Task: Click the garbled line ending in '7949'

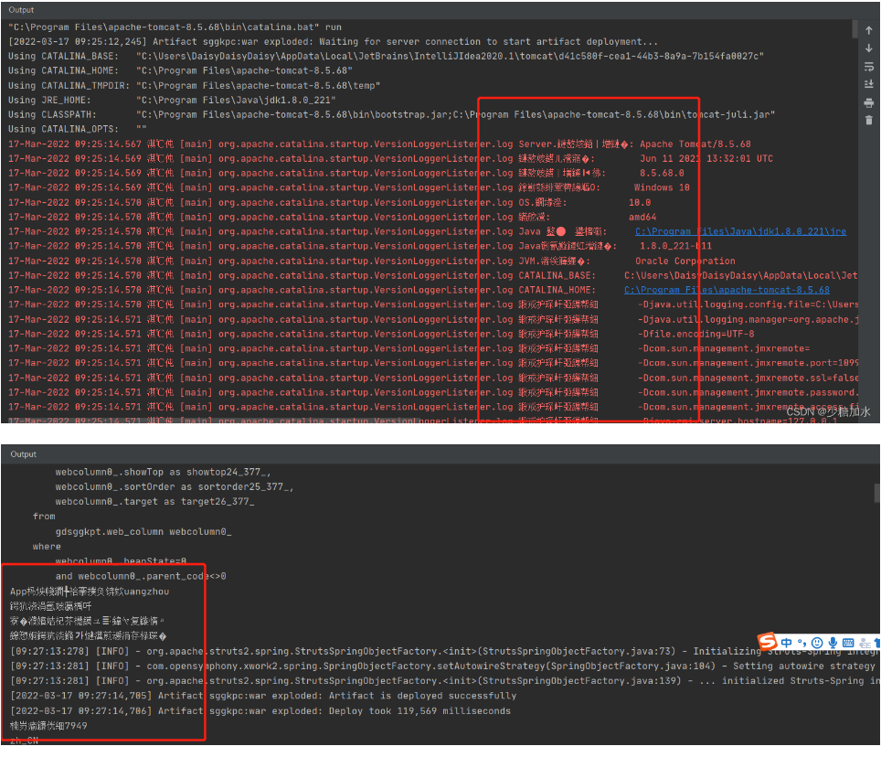Action: (x=48, y=726)
